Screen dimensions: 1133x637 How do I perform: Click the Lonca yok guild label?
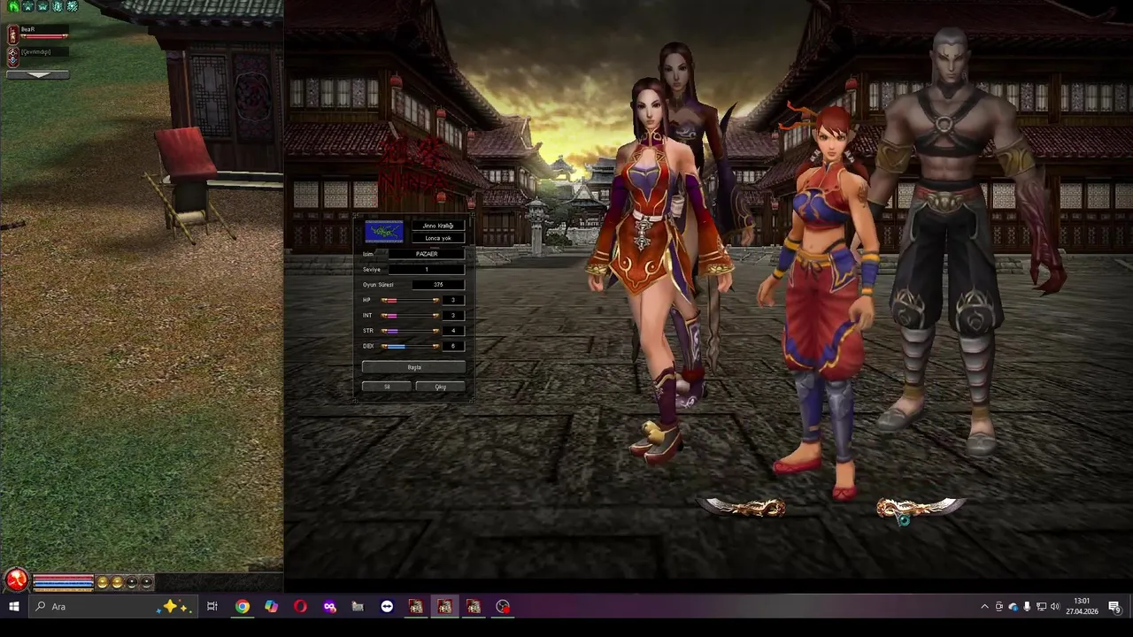(x=438, y=238)
